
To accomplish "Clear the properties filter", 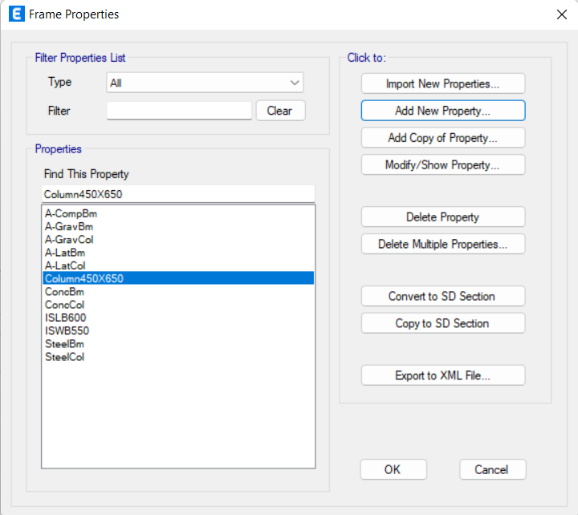I will 280,111.
